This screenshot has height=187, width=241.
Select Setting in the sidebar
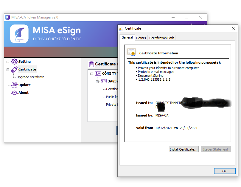click(24, 62)
